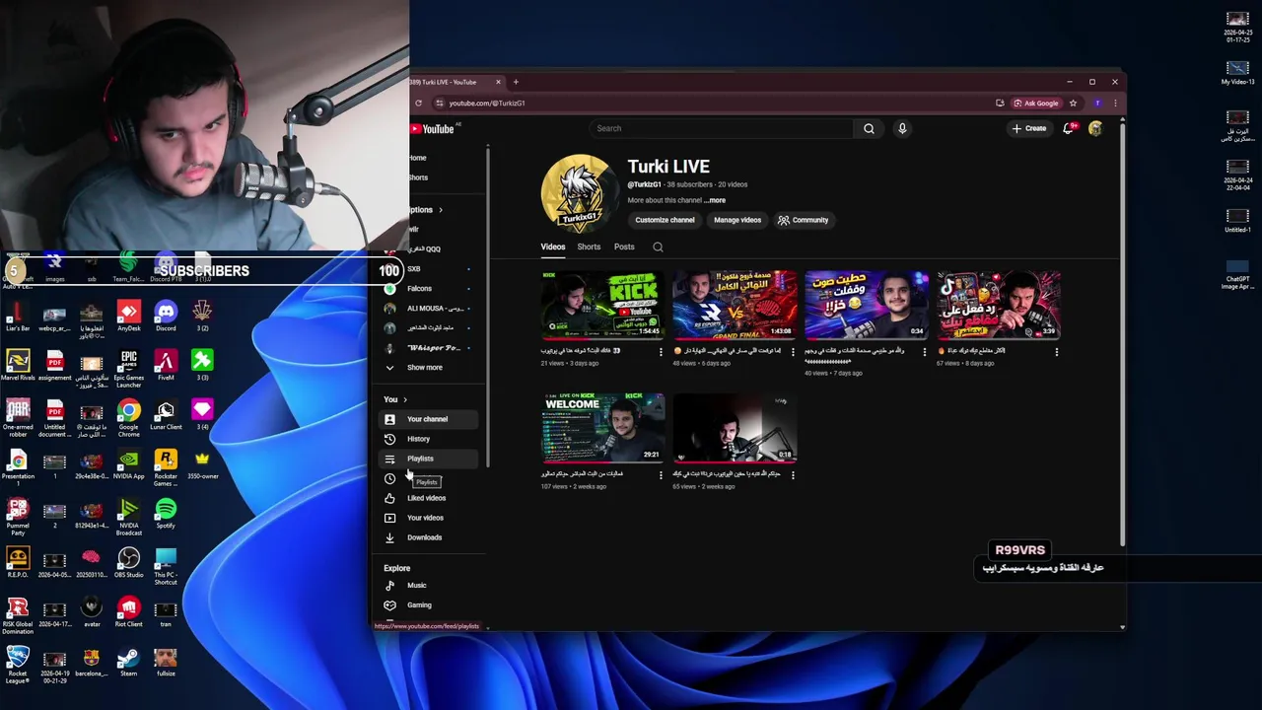
Task: Expand Show more subscriptions
Action: [430, 368]
